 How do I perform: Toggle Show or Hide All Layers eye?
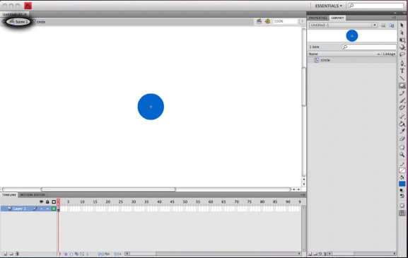coord(41,202)
